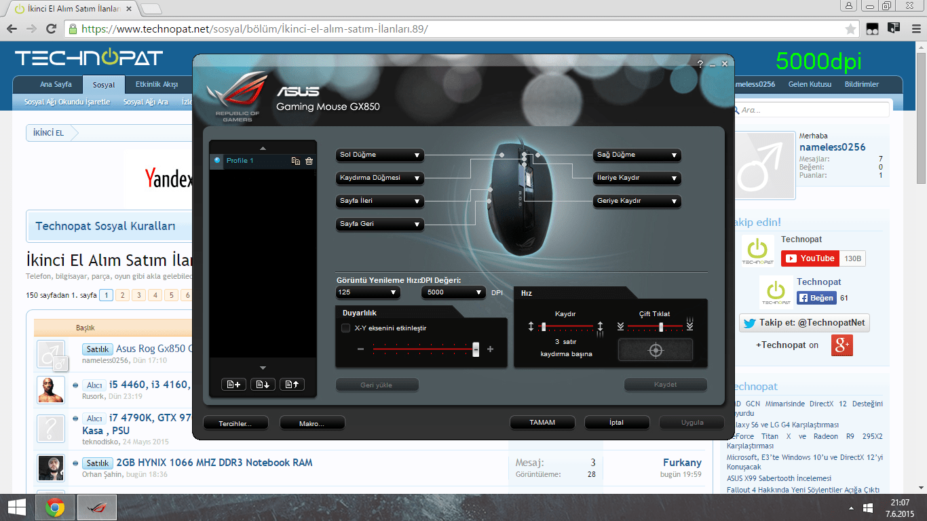Open help in the ASUS Gaming Mouse window
The height and width of the screenshot is (521, 927).
point(700,64)
